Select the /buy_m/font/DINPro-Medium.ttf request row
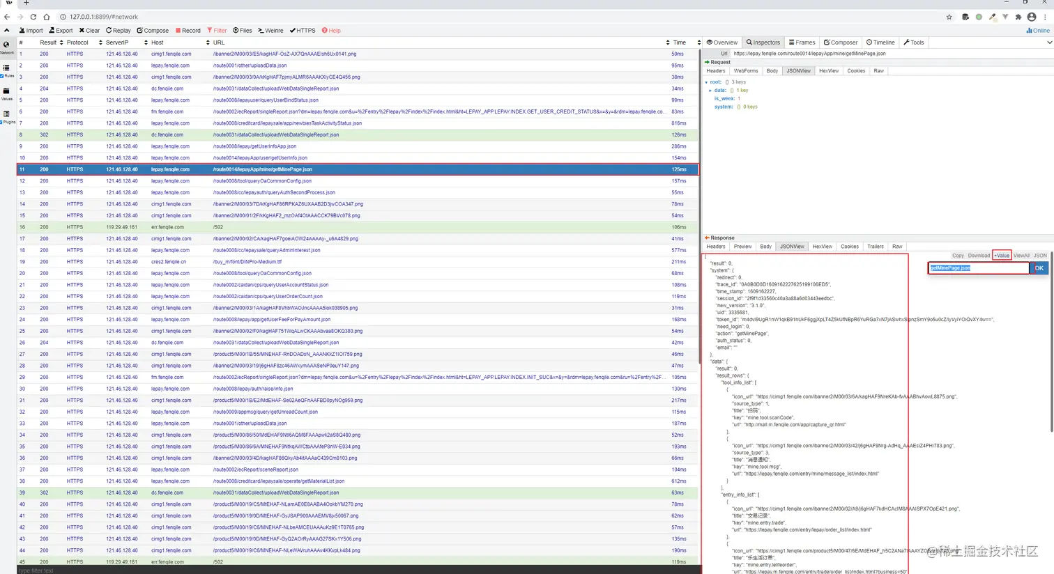Image resolution: width=1054 pixels, height=574 pixels. pyautogui.click(x=357, y=262)
